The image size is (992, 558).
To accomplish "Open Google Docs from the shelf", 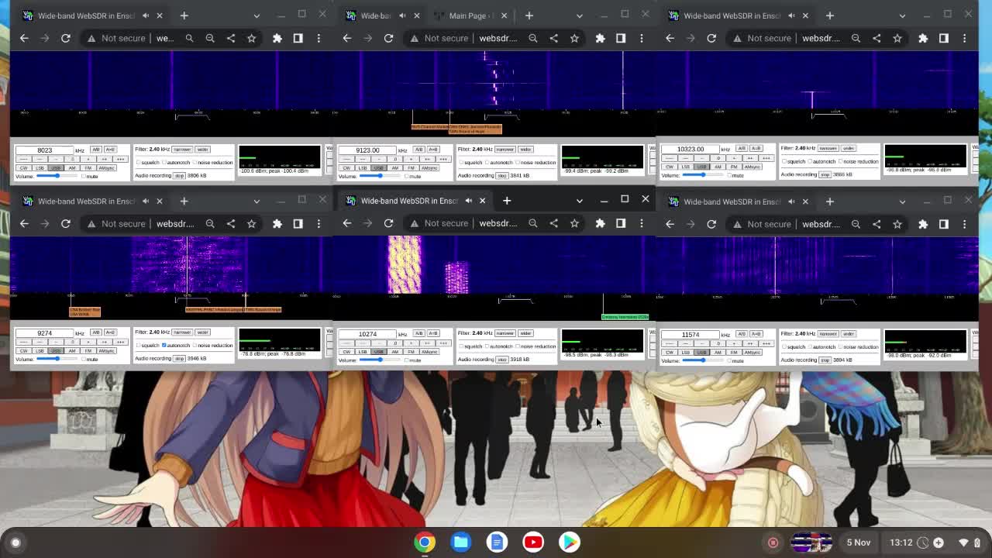I will (497, 542).
